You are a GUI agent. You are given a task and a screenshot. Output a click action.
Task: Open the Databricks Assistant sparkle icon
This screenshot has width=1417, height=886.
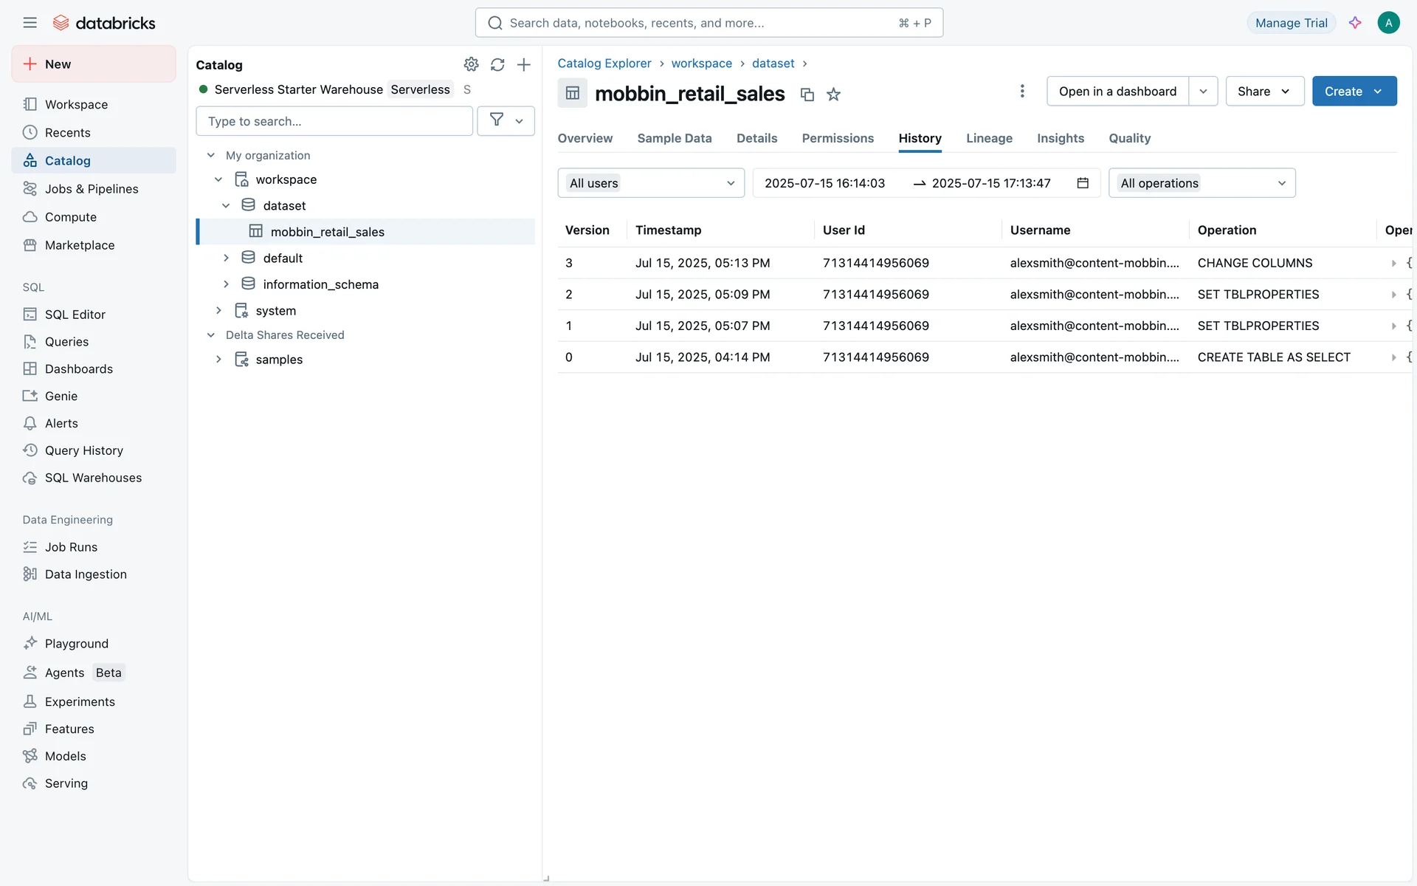1355,23
